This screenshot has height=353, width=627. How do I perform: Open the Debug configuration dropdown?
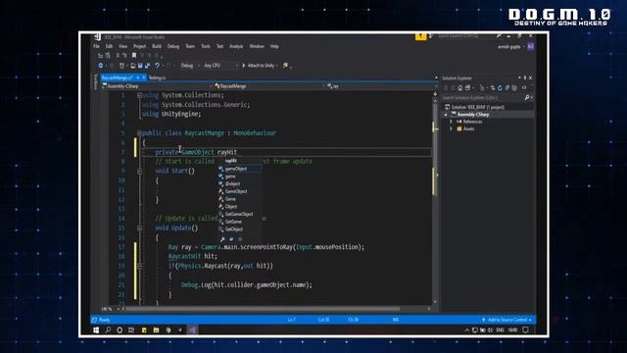point(189,66)
